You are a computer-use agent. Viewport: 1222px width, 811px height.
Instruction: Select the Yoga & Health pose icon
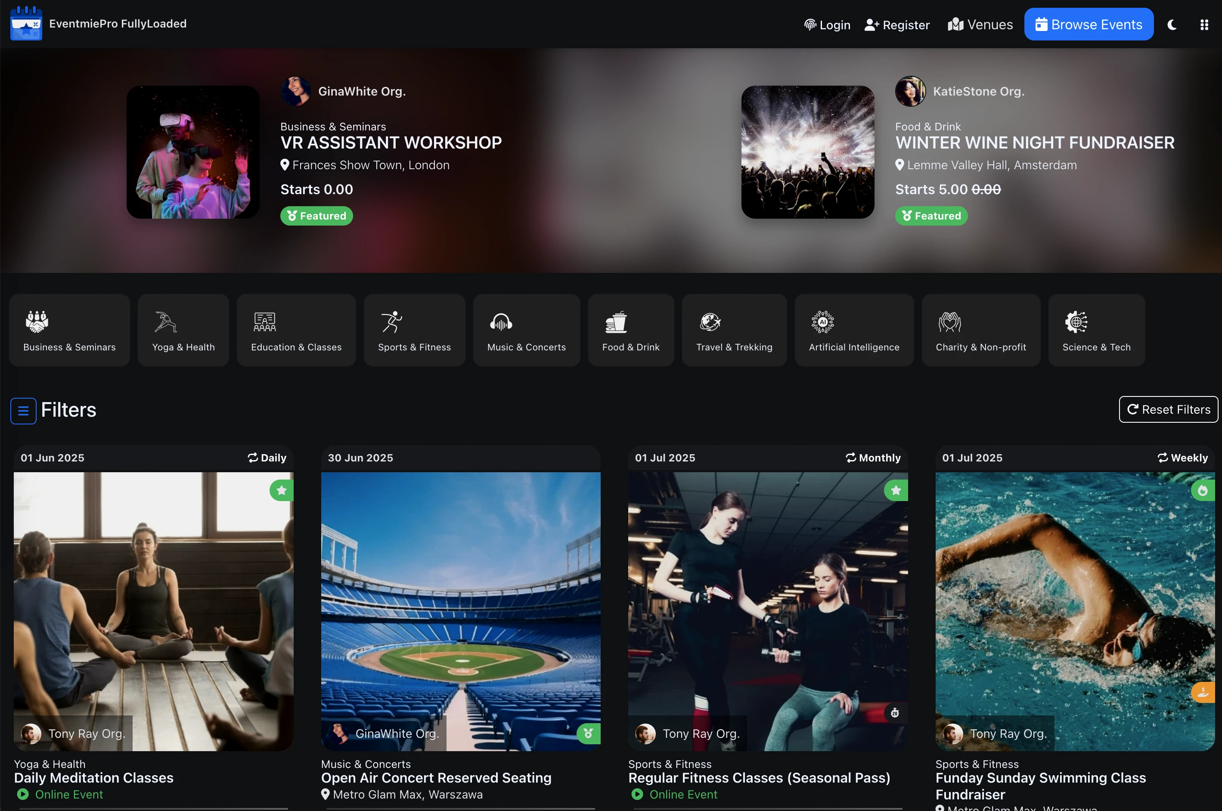coord(165,322)
